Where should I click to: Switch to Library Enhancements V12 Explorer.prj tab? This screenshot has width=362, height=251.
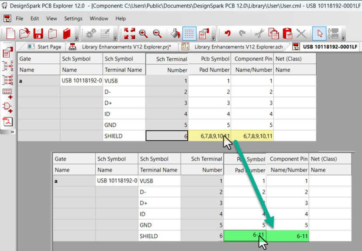click(x=122, y=47)
